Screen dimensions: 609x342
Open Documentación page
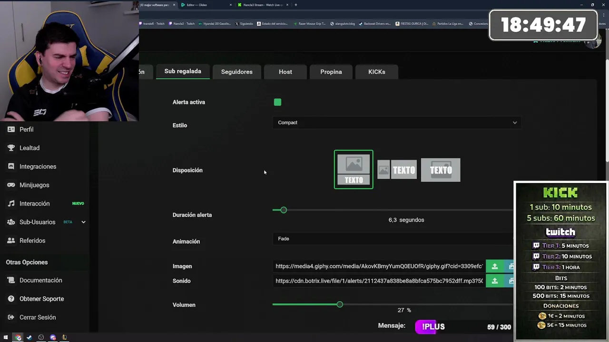pos(35,280)
